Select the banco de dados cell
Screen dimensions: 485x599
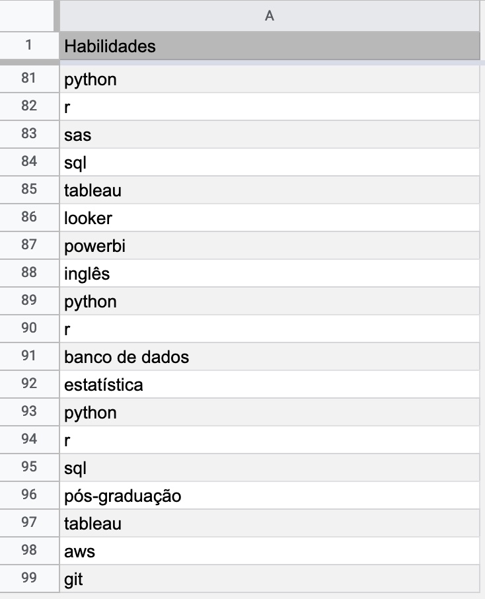(x=270, y=356)
